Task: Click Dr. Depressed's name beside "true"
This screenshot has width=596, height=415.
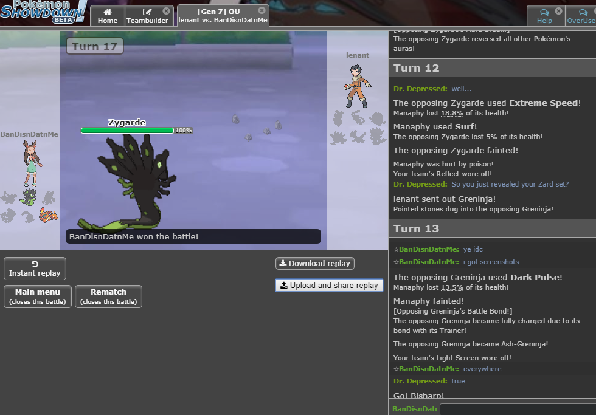Action: coord(420,381)
